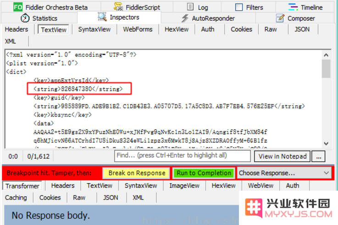This screenshot has width=338, height=225.
Task: Click the Statistics stopwatch icon
Action: click(25, 18)
